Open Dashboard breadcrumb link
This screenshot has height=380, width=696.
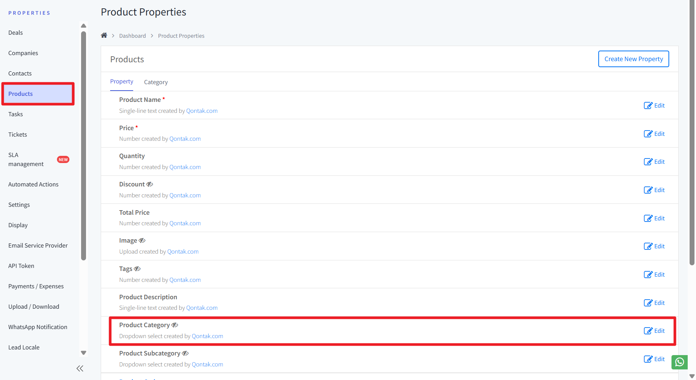[x=132, y=36]
